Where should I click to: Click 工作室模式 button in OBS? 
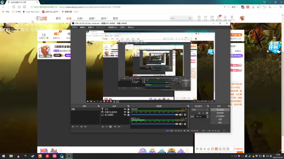pos(220,116)
